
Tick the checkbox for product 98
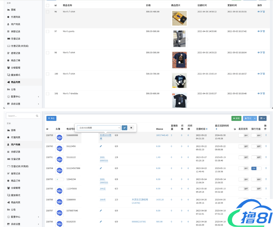(x=47, y=53)
